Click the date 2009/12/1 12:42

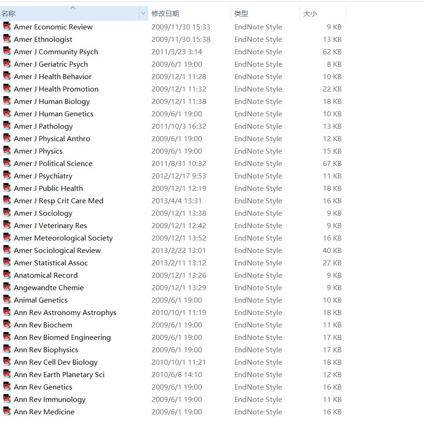(x=179, y=225)
